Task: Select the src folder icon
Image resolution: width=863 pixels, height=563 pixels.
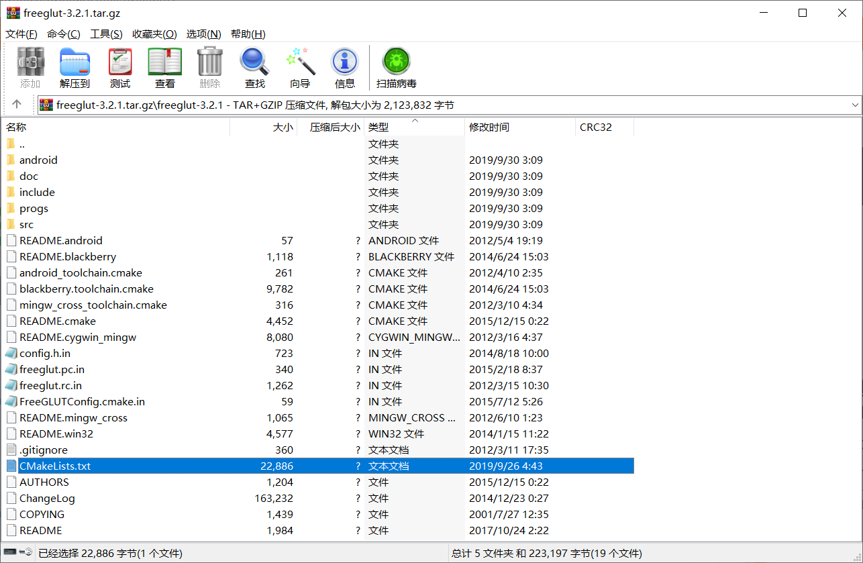Action: click(x=11, y=224)
